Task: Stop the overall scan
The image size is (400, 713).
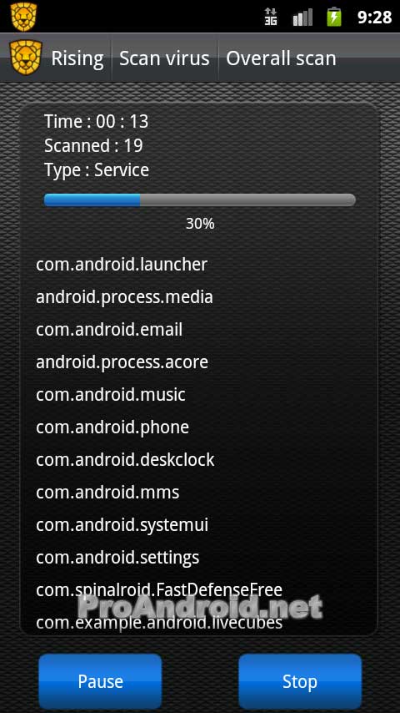Action: coord(300,681)
